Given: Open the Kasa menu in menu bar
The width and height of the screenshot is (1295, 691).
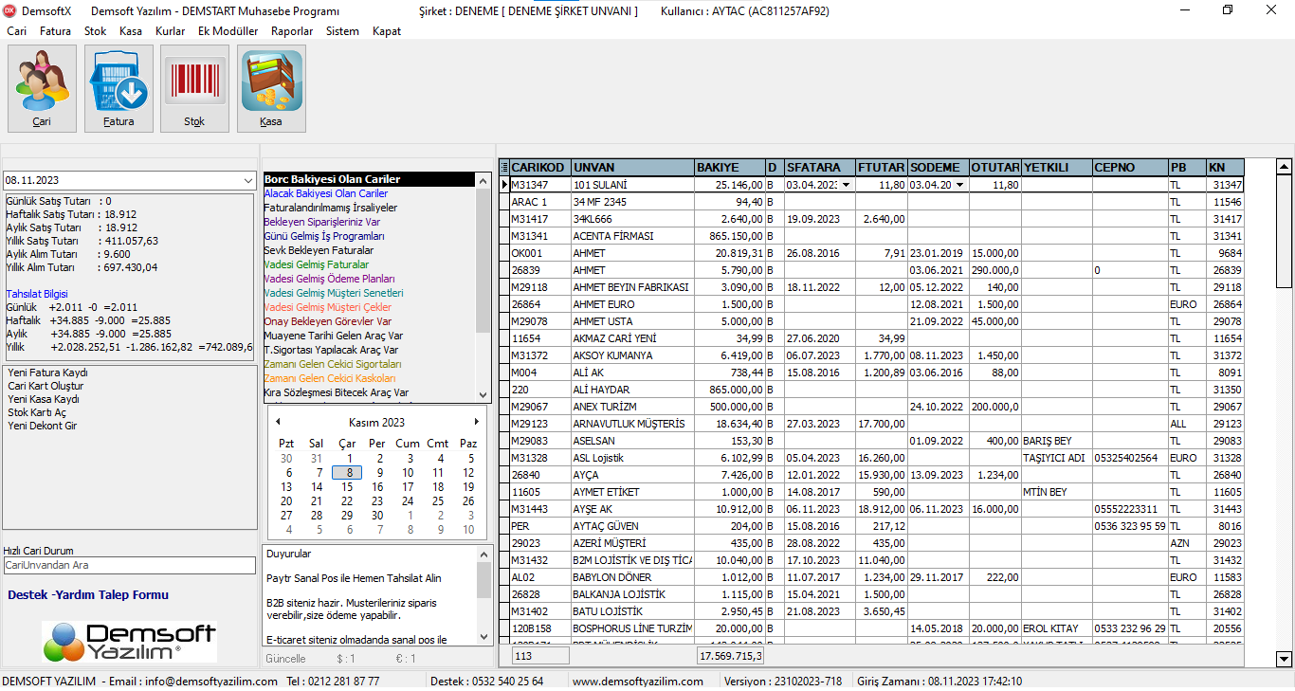Looking at the screenshot, I should 131,31.
